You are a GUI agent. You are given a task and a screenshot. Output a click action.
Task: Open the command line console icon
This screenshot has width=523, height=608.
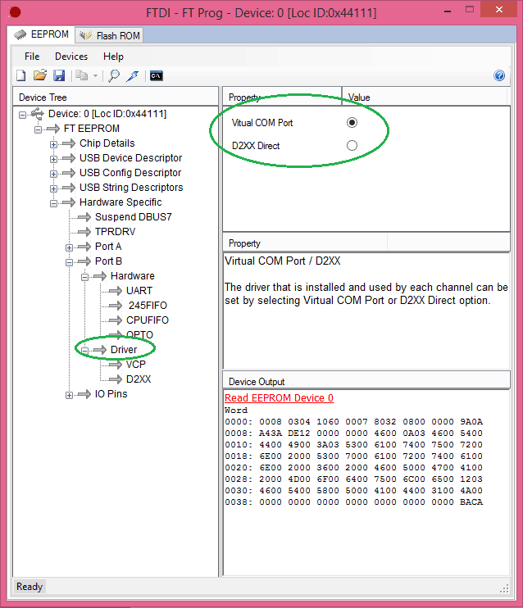(156, 75)
